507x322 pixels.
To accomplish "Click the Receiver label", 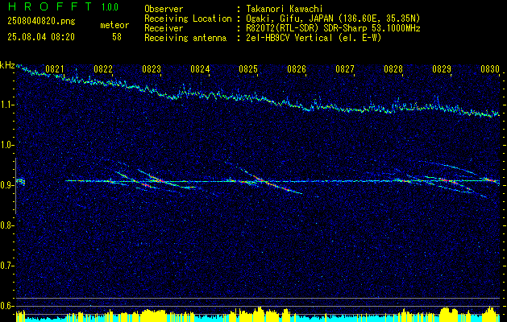I will coord(164,28).
